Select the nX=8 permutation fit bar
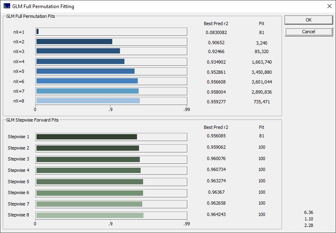Screen dimensions: 336x233 point(111,101)
